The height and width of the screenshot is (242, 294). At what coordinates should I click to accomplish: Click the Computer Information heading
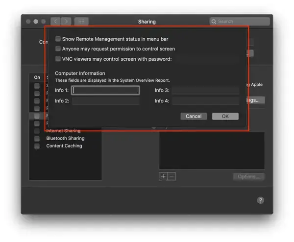click(80, 73)
